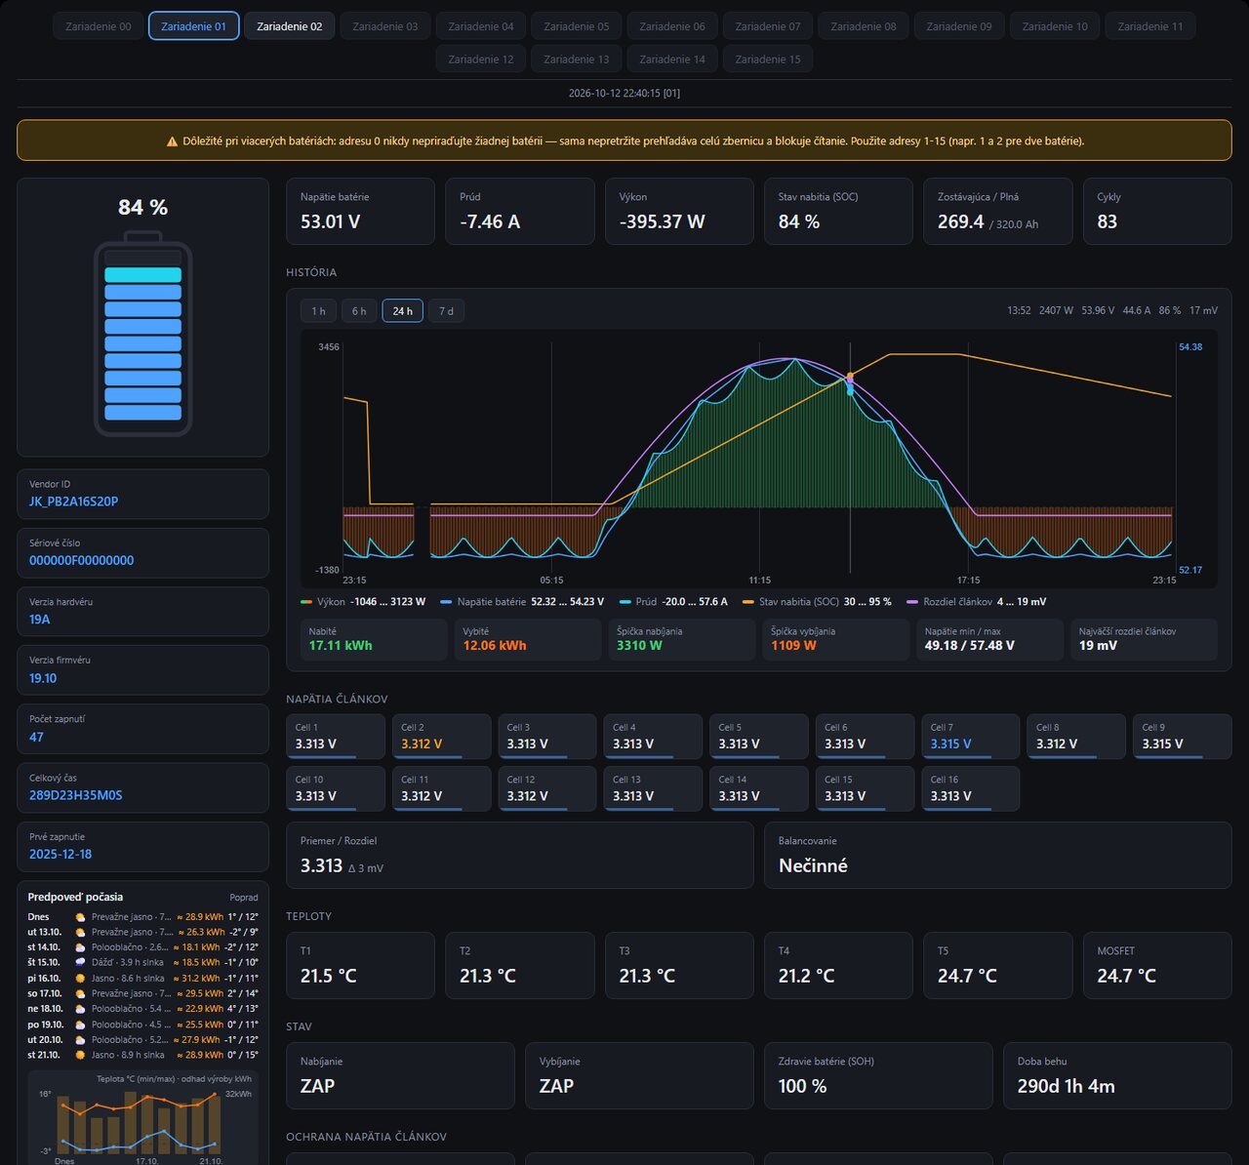Select the Zariadenie 12 tab
Image resolution: width=1249 pixels, height=1165 pixels.
pos(480,60)
